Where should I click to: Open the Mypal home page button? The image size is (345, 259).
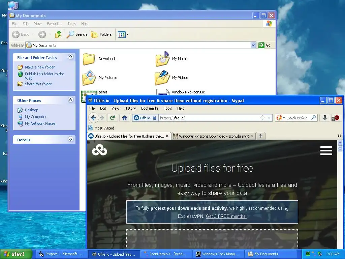point(125,118)
